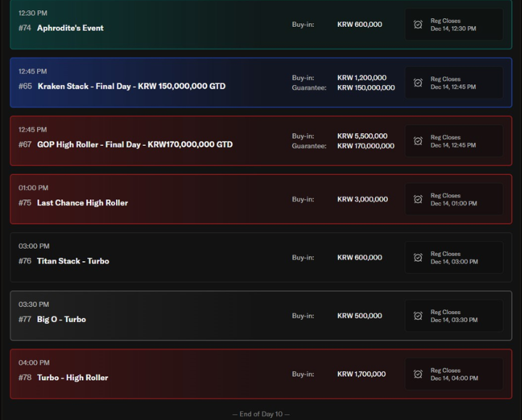The image size is (522, 420).
Task: Click the End of Day 10 divider text
Action: [x=261, y=414]
